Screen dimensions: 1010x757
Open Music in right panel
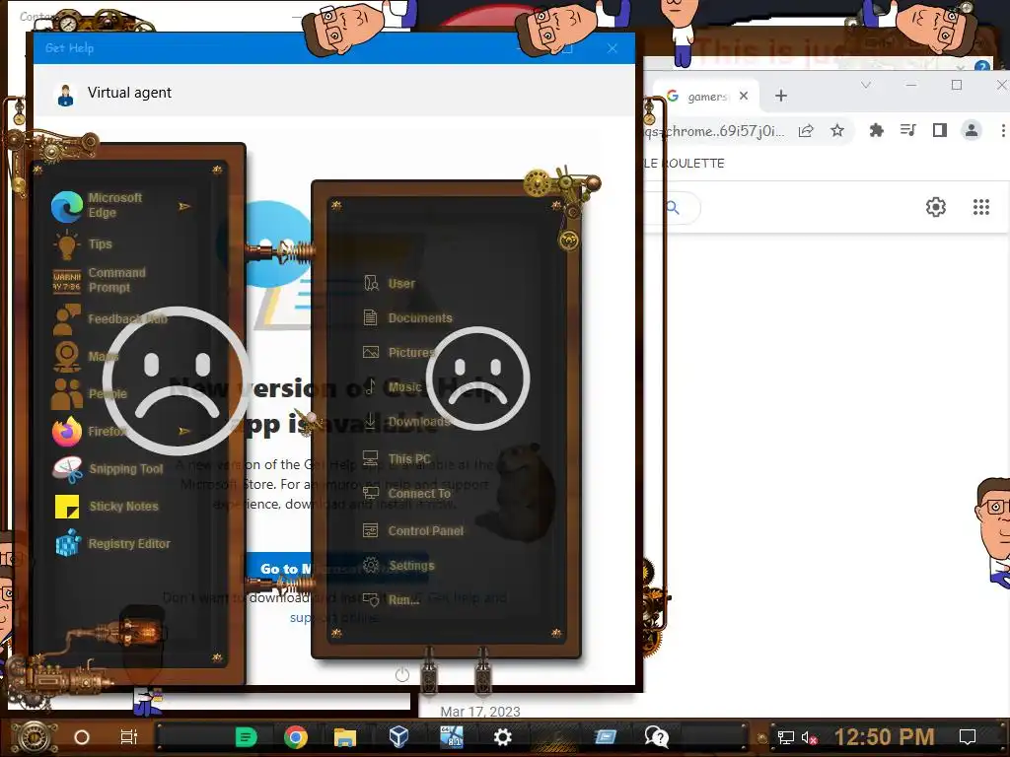tap(393, 386)
